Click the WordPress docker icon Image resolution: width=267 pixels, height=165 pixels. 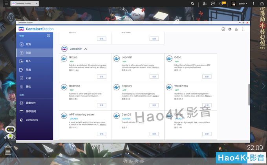[169, 87]
